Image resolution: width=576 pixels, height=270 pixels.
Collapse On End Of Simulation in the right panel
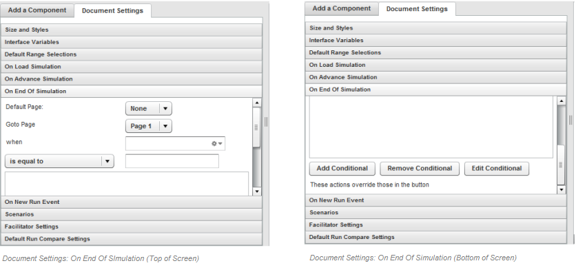(x=435, y=90)
